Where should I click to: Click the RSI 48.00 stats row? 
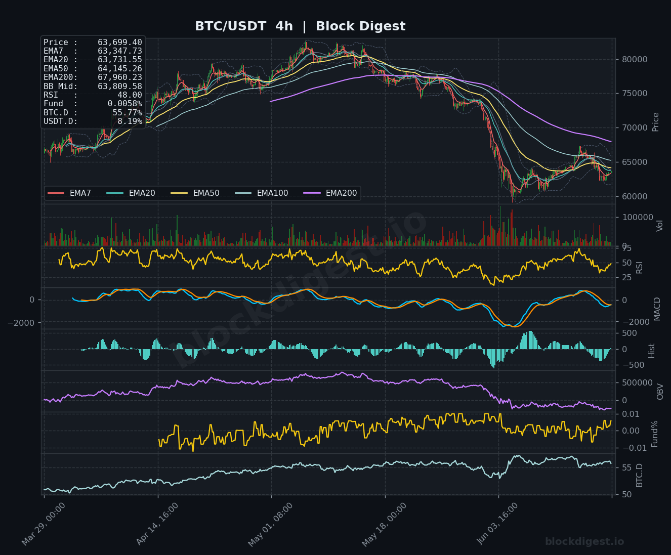[x=93, y=95]
